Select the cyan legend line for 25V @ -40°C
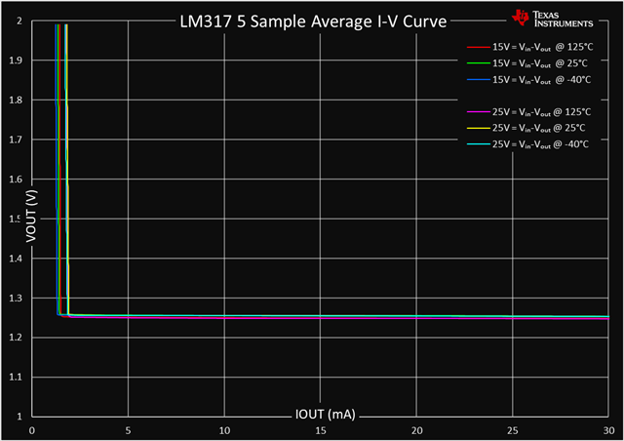The width and height of the screenshot is (624, 441). [479, 144]
